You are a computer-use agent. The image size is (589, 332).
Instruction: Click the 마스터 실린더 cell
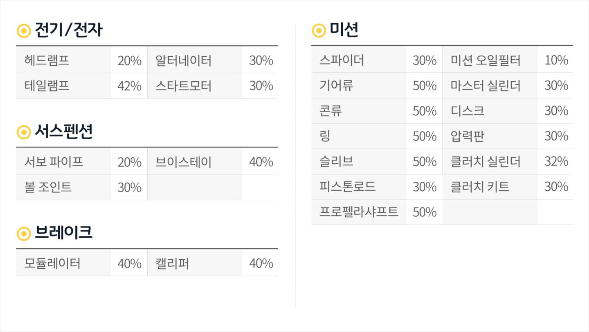486,86
